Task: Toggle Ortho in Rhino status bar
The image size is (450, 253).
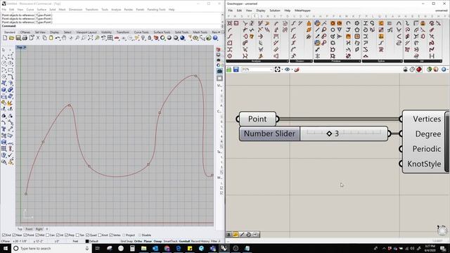Action: (x=138, y=241)
